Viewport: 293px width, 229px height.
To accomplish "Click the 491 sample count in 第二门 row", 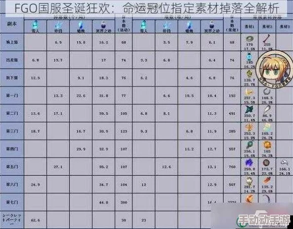I will pyautogui.click(x=232, y=113).
